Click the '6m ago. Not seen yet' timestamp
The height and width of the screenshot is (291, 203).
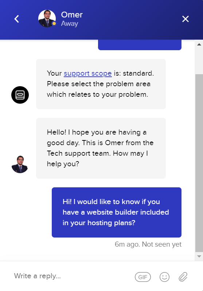click(148, 244)
